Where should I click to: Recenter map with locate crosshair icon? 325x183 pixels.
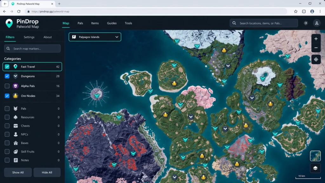[316, 59]
